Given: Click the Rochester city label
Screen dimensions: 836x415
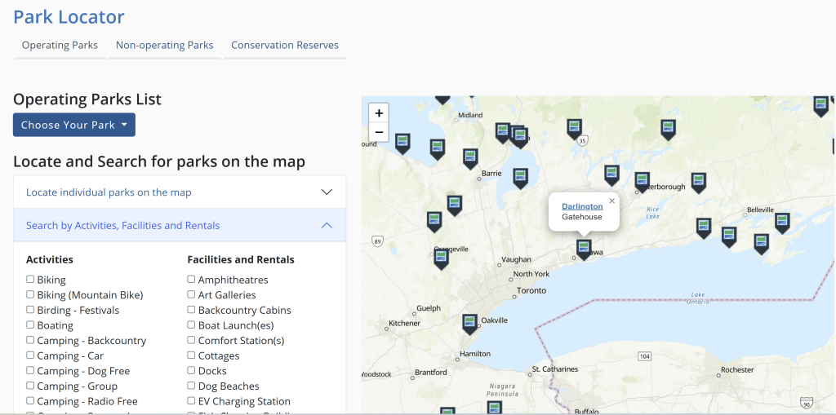Looking at the screenshot, I should point(737,369).
